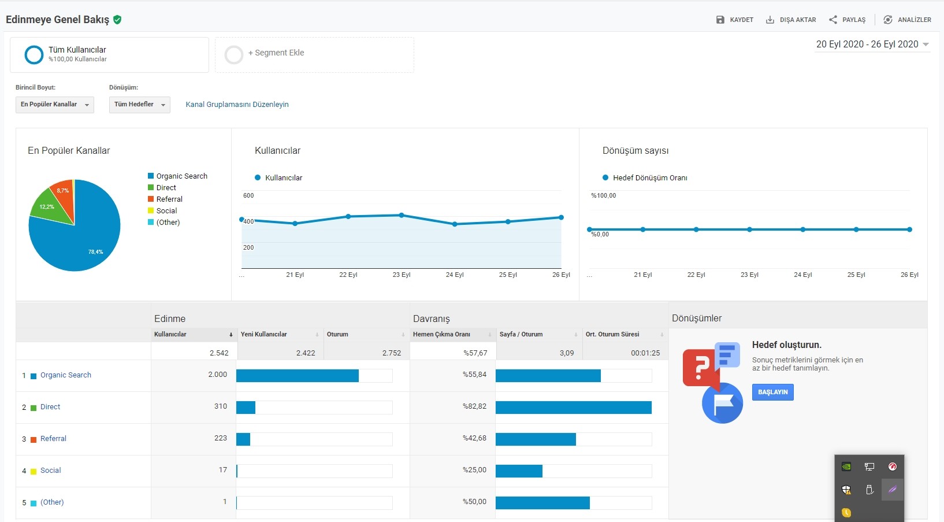Click the green verified shield icon

point(117,20)
